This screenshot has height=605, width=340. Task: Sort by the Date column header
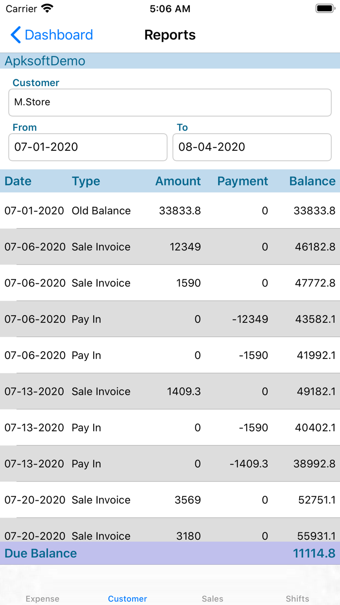pyautogui.click(x=17, y=181)
